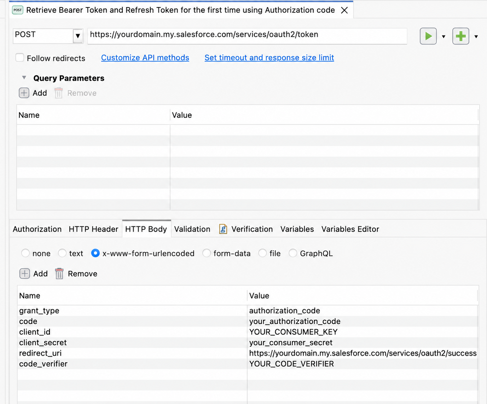Select the none body type radio
The image size is (487, 404).
25,253
